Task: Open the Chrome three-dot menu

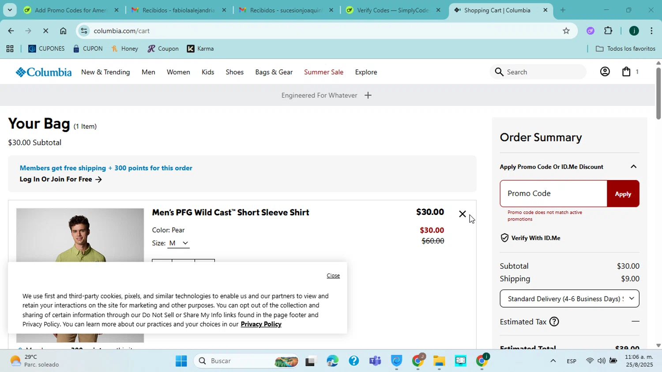Action: click(651, 31)
